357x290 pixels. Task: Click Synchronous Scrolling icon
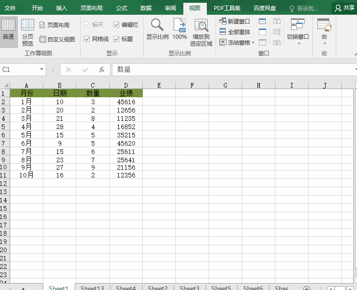277,32
